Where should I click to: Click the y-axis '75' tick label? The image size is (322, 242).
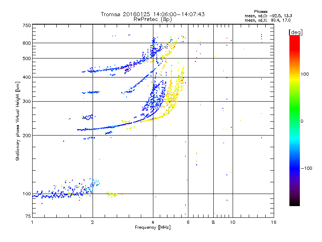(x=28, y=216)
